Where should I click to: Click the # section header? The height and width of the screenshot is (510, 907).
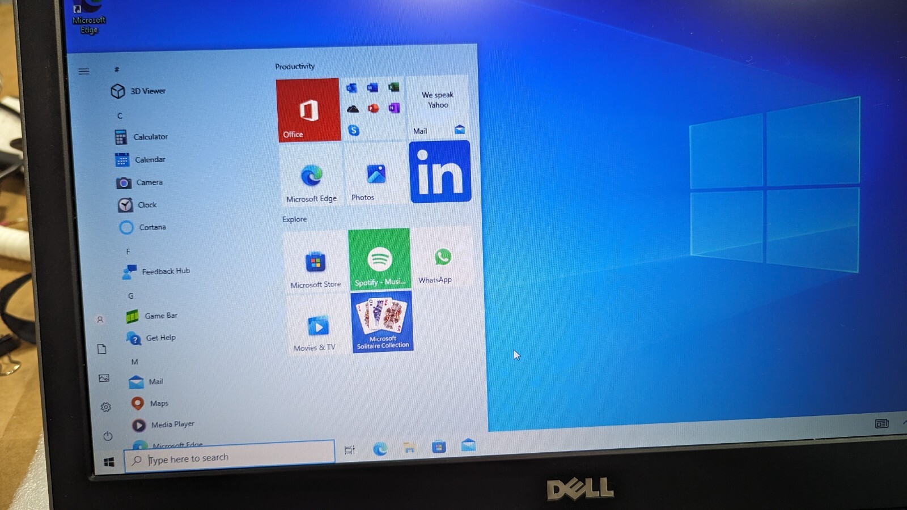click(116, 69)
